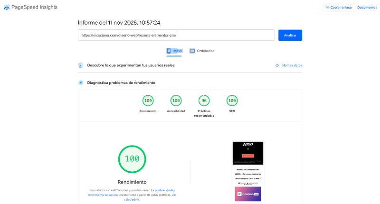Click the Diagnostica problemas de rendimiento icon

81,83
